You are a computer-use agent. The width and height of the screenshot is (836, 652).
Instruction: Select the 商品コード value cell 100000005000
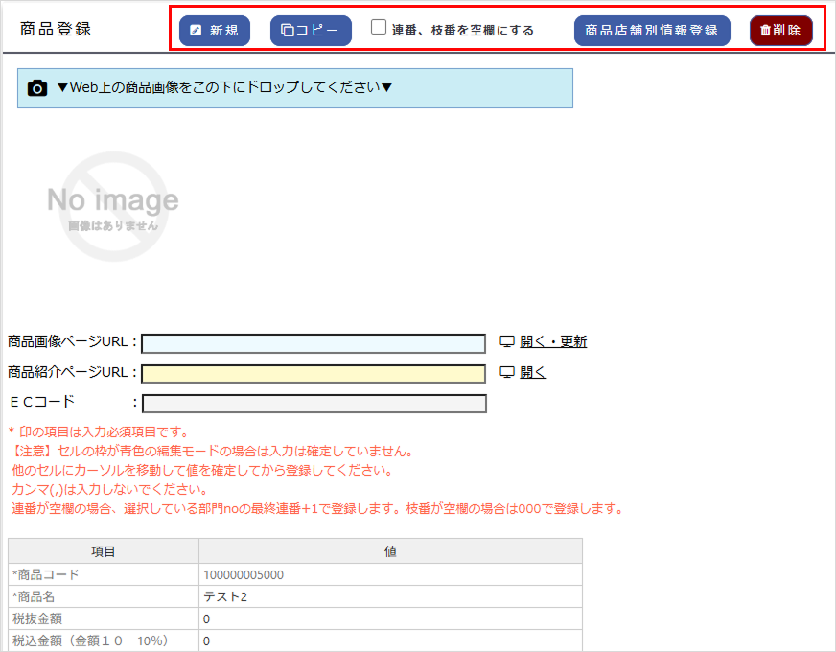(x=390, y=574)
